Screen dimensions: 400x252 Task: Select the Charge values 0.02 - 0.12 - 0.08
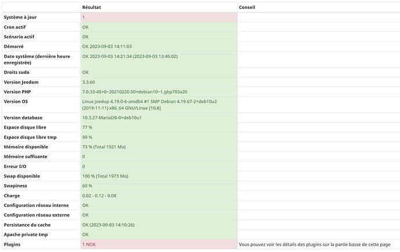(x=99, y=195)
